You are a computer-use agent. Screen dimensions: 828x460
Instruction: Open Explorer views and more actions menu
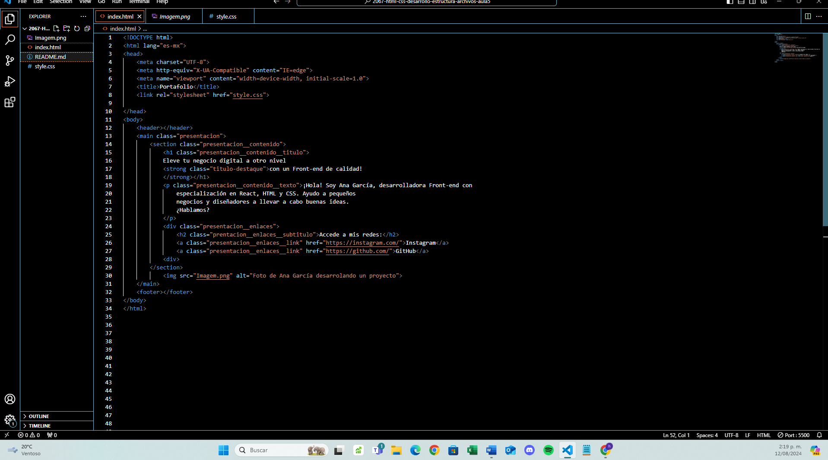pos(83,16)
